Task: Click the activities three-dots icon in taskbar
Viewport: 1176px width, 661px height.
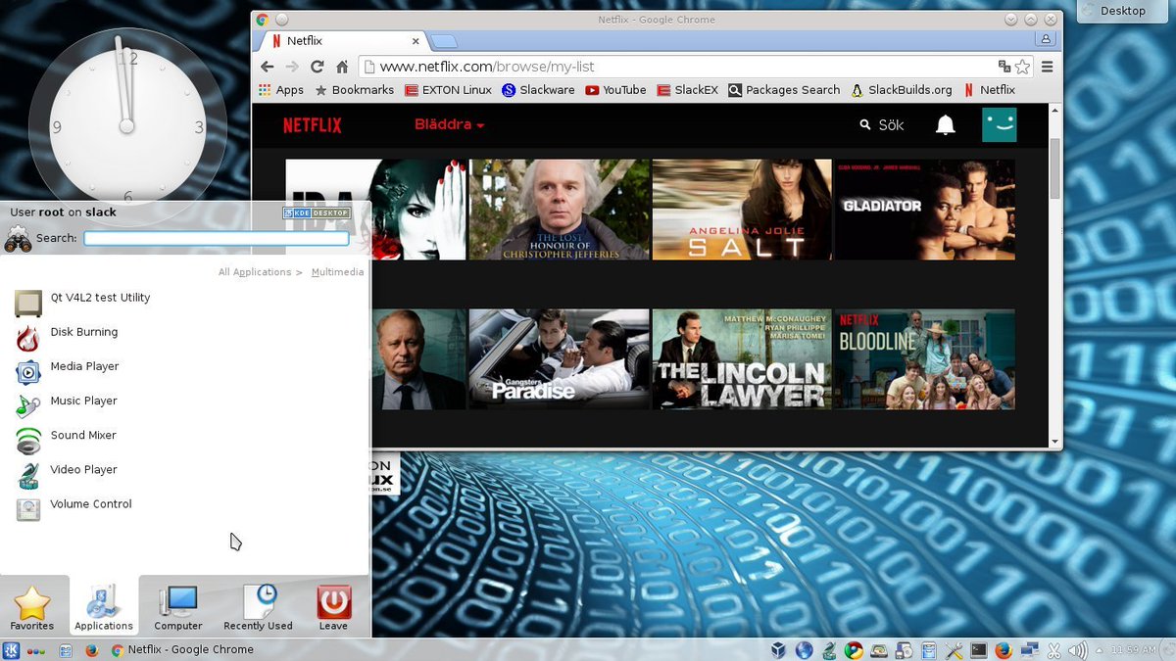Action: tap(35, 650)
